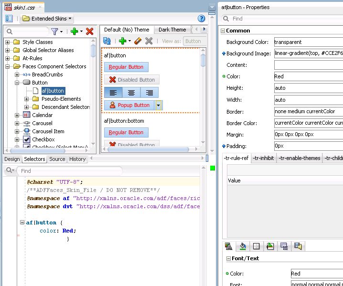Screen dimensions: 343x286
Task: Select the Carousel Item tree entry
Action: point(48,131)
